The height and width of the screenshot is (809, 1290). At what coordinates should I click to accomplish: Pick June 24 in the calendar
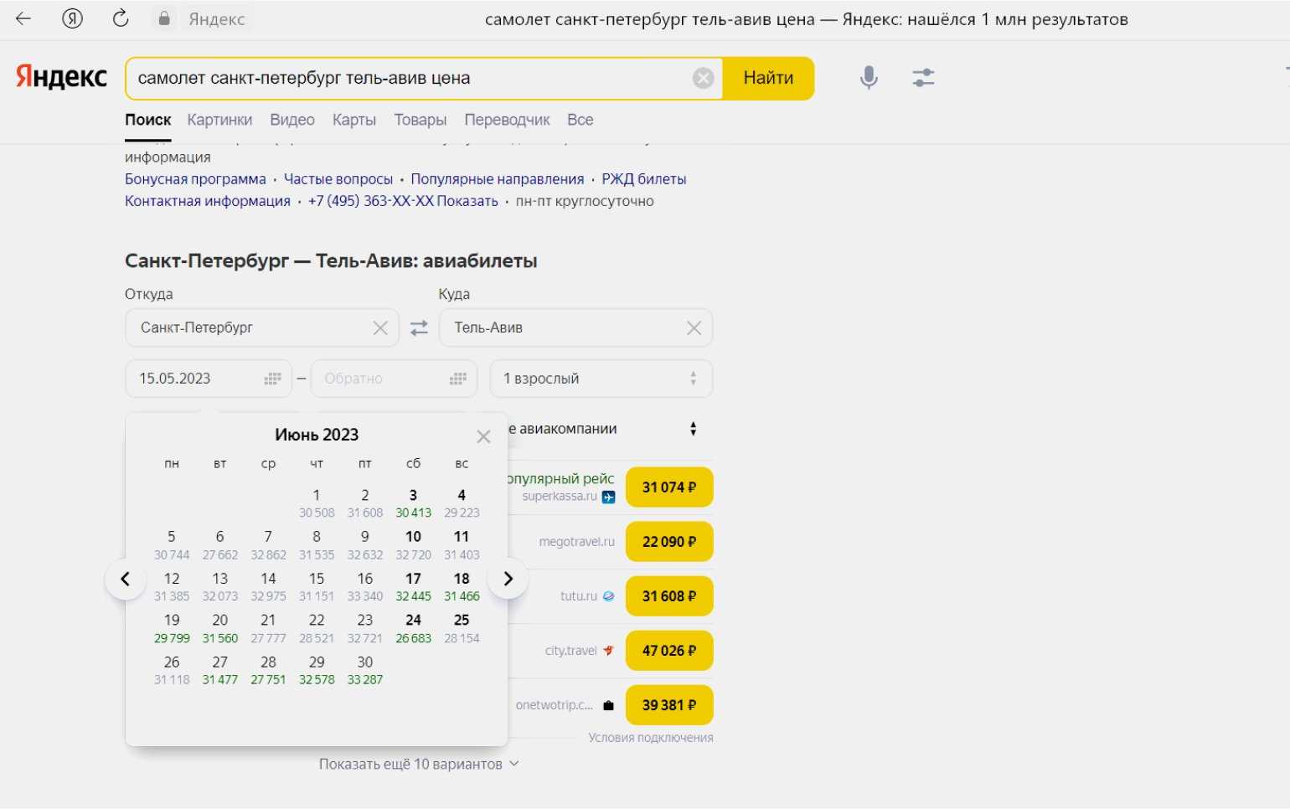(413, 627)
